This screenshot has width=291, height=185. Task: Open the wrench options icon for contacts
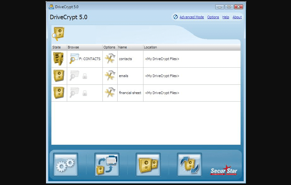(x=109, y=59)
